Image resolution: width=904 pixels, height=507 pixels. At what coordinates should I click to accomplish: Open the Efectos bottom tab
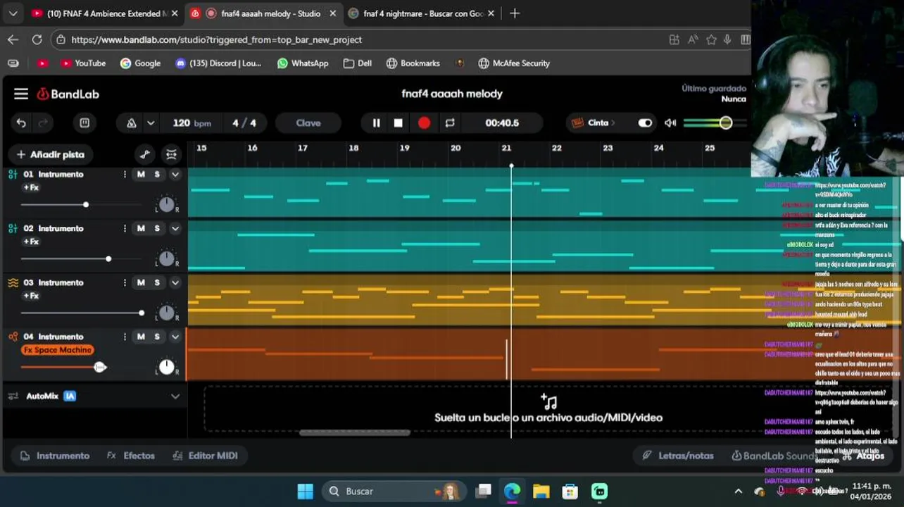[x=131, y=456]
